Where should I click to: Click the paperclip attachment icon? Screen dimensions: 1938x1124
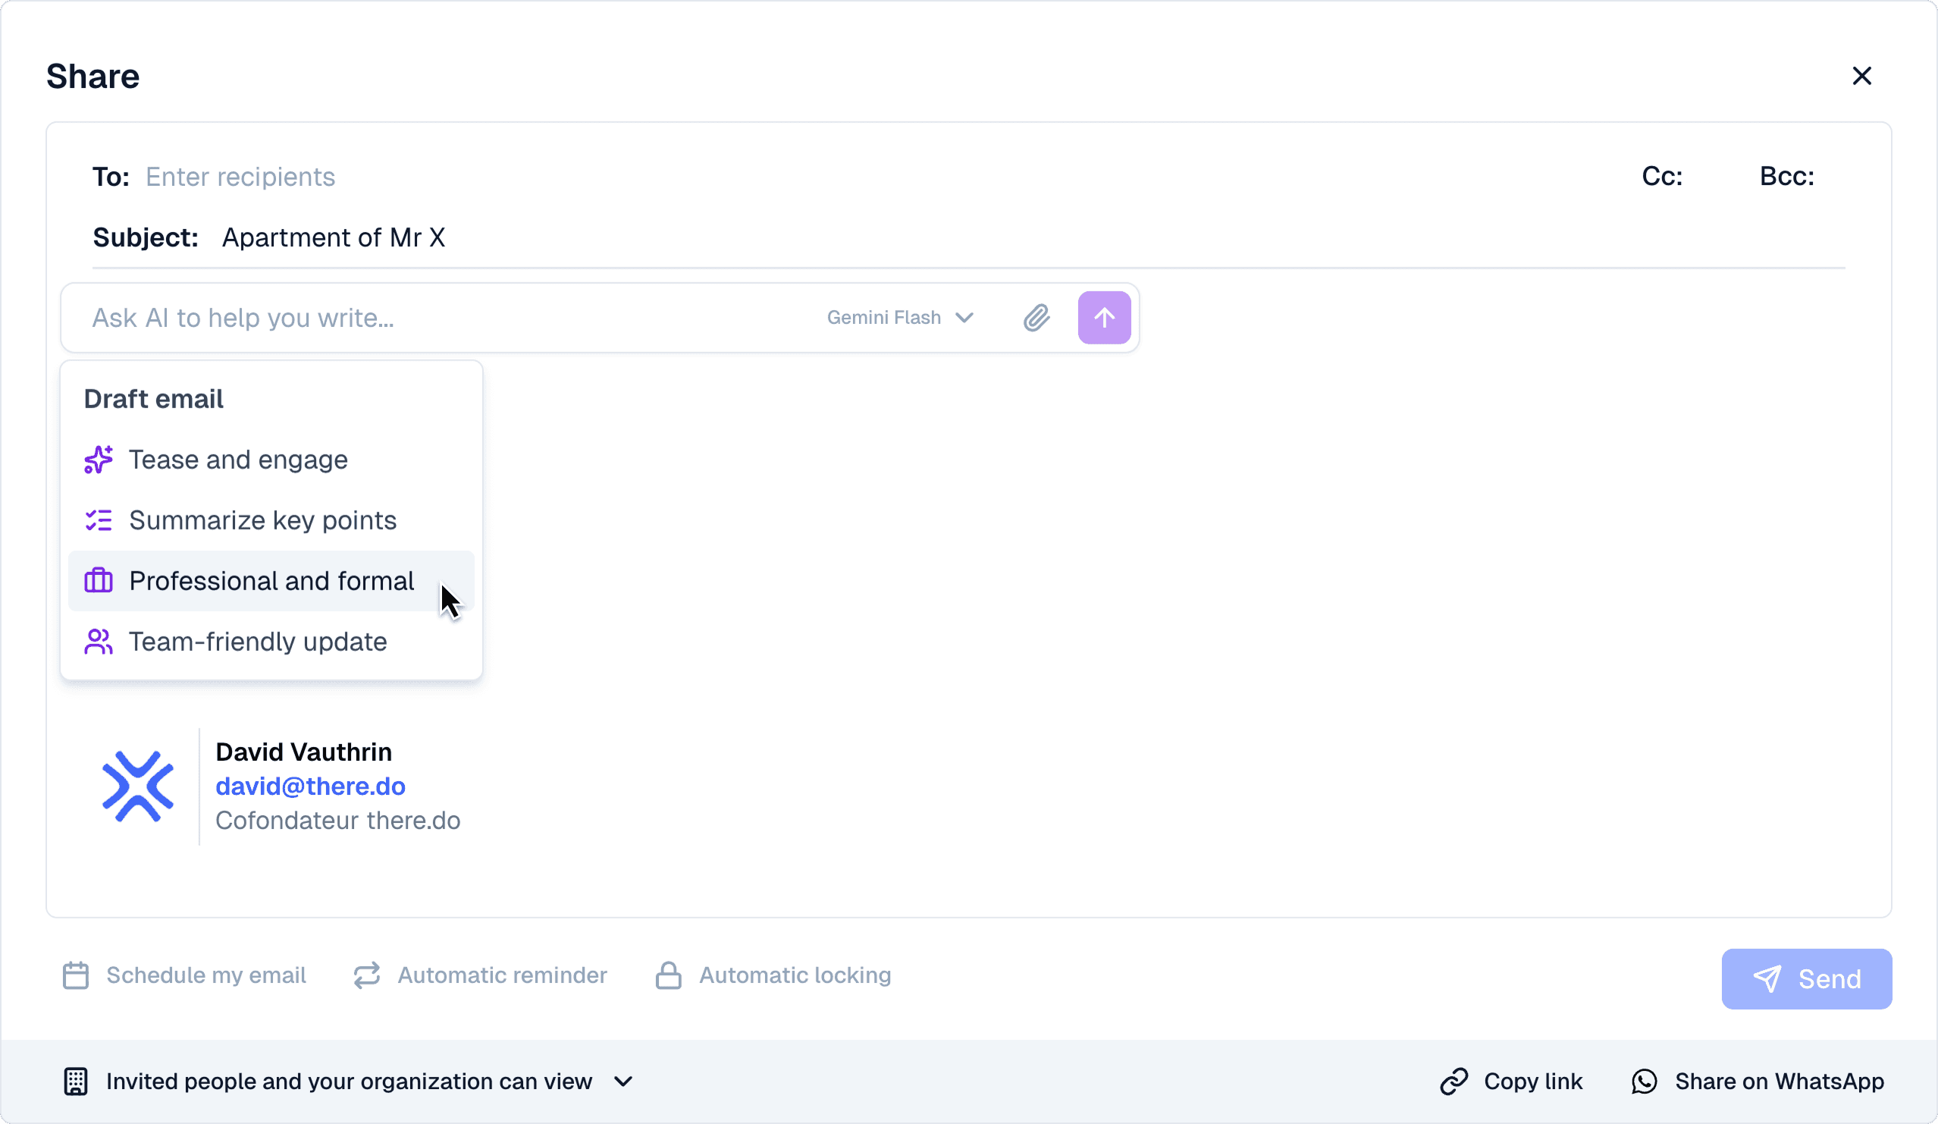(1036, 318)
